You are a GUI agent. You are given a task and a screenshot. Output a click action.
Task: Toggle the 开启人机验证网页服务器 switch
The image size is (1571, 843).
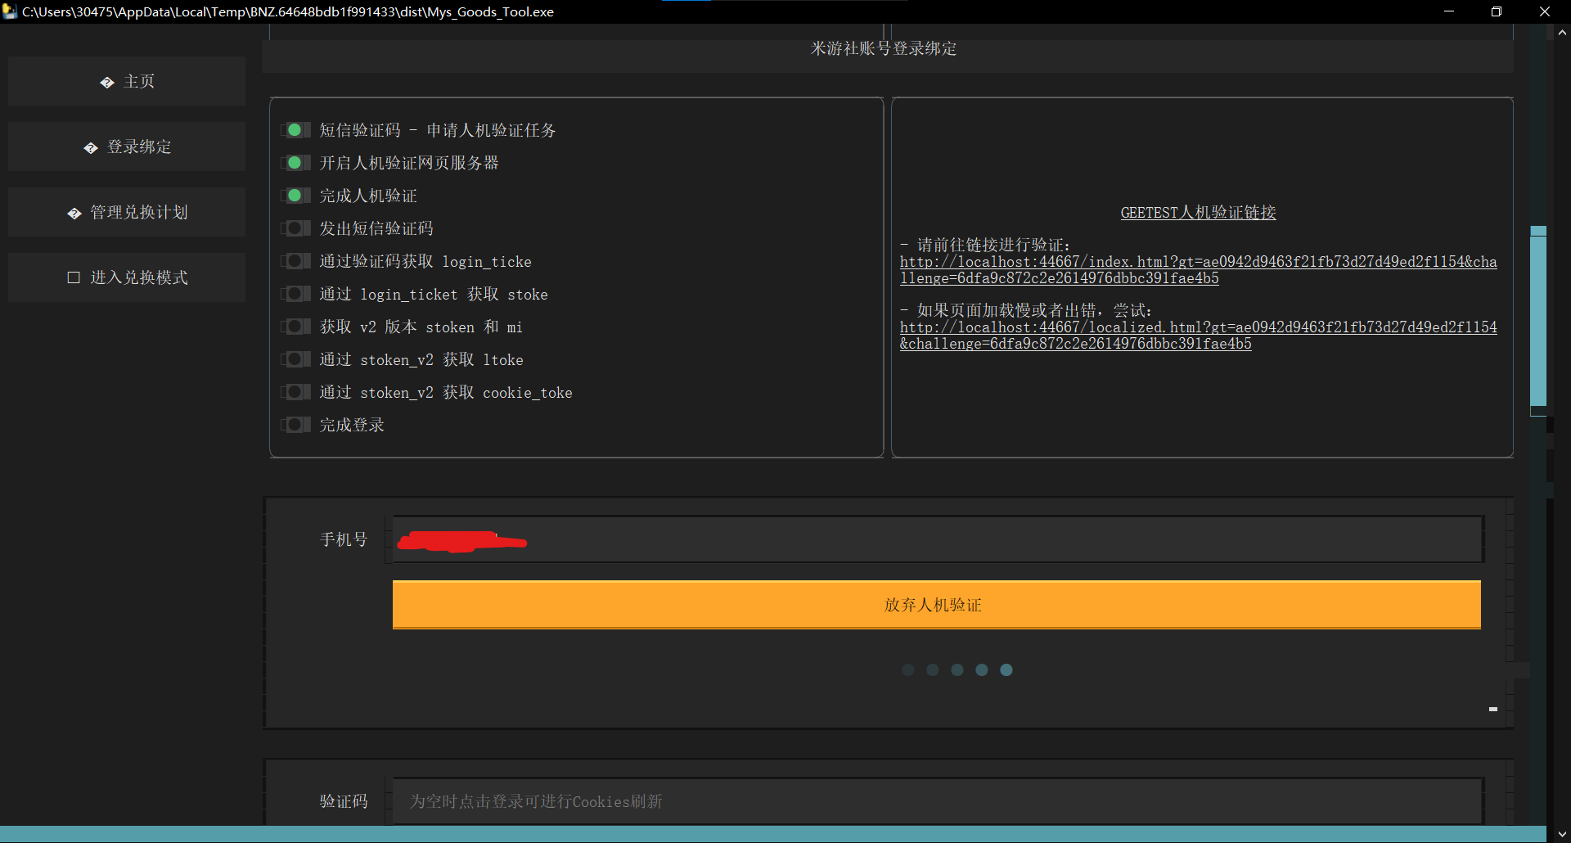tap(295, 162)
